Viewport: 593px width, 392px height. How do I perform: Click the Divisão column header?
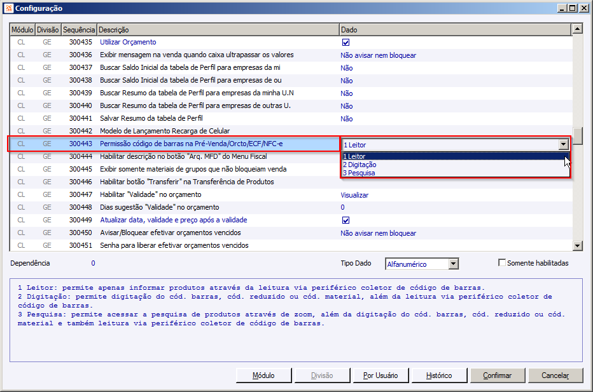click(x=48, y=29)
